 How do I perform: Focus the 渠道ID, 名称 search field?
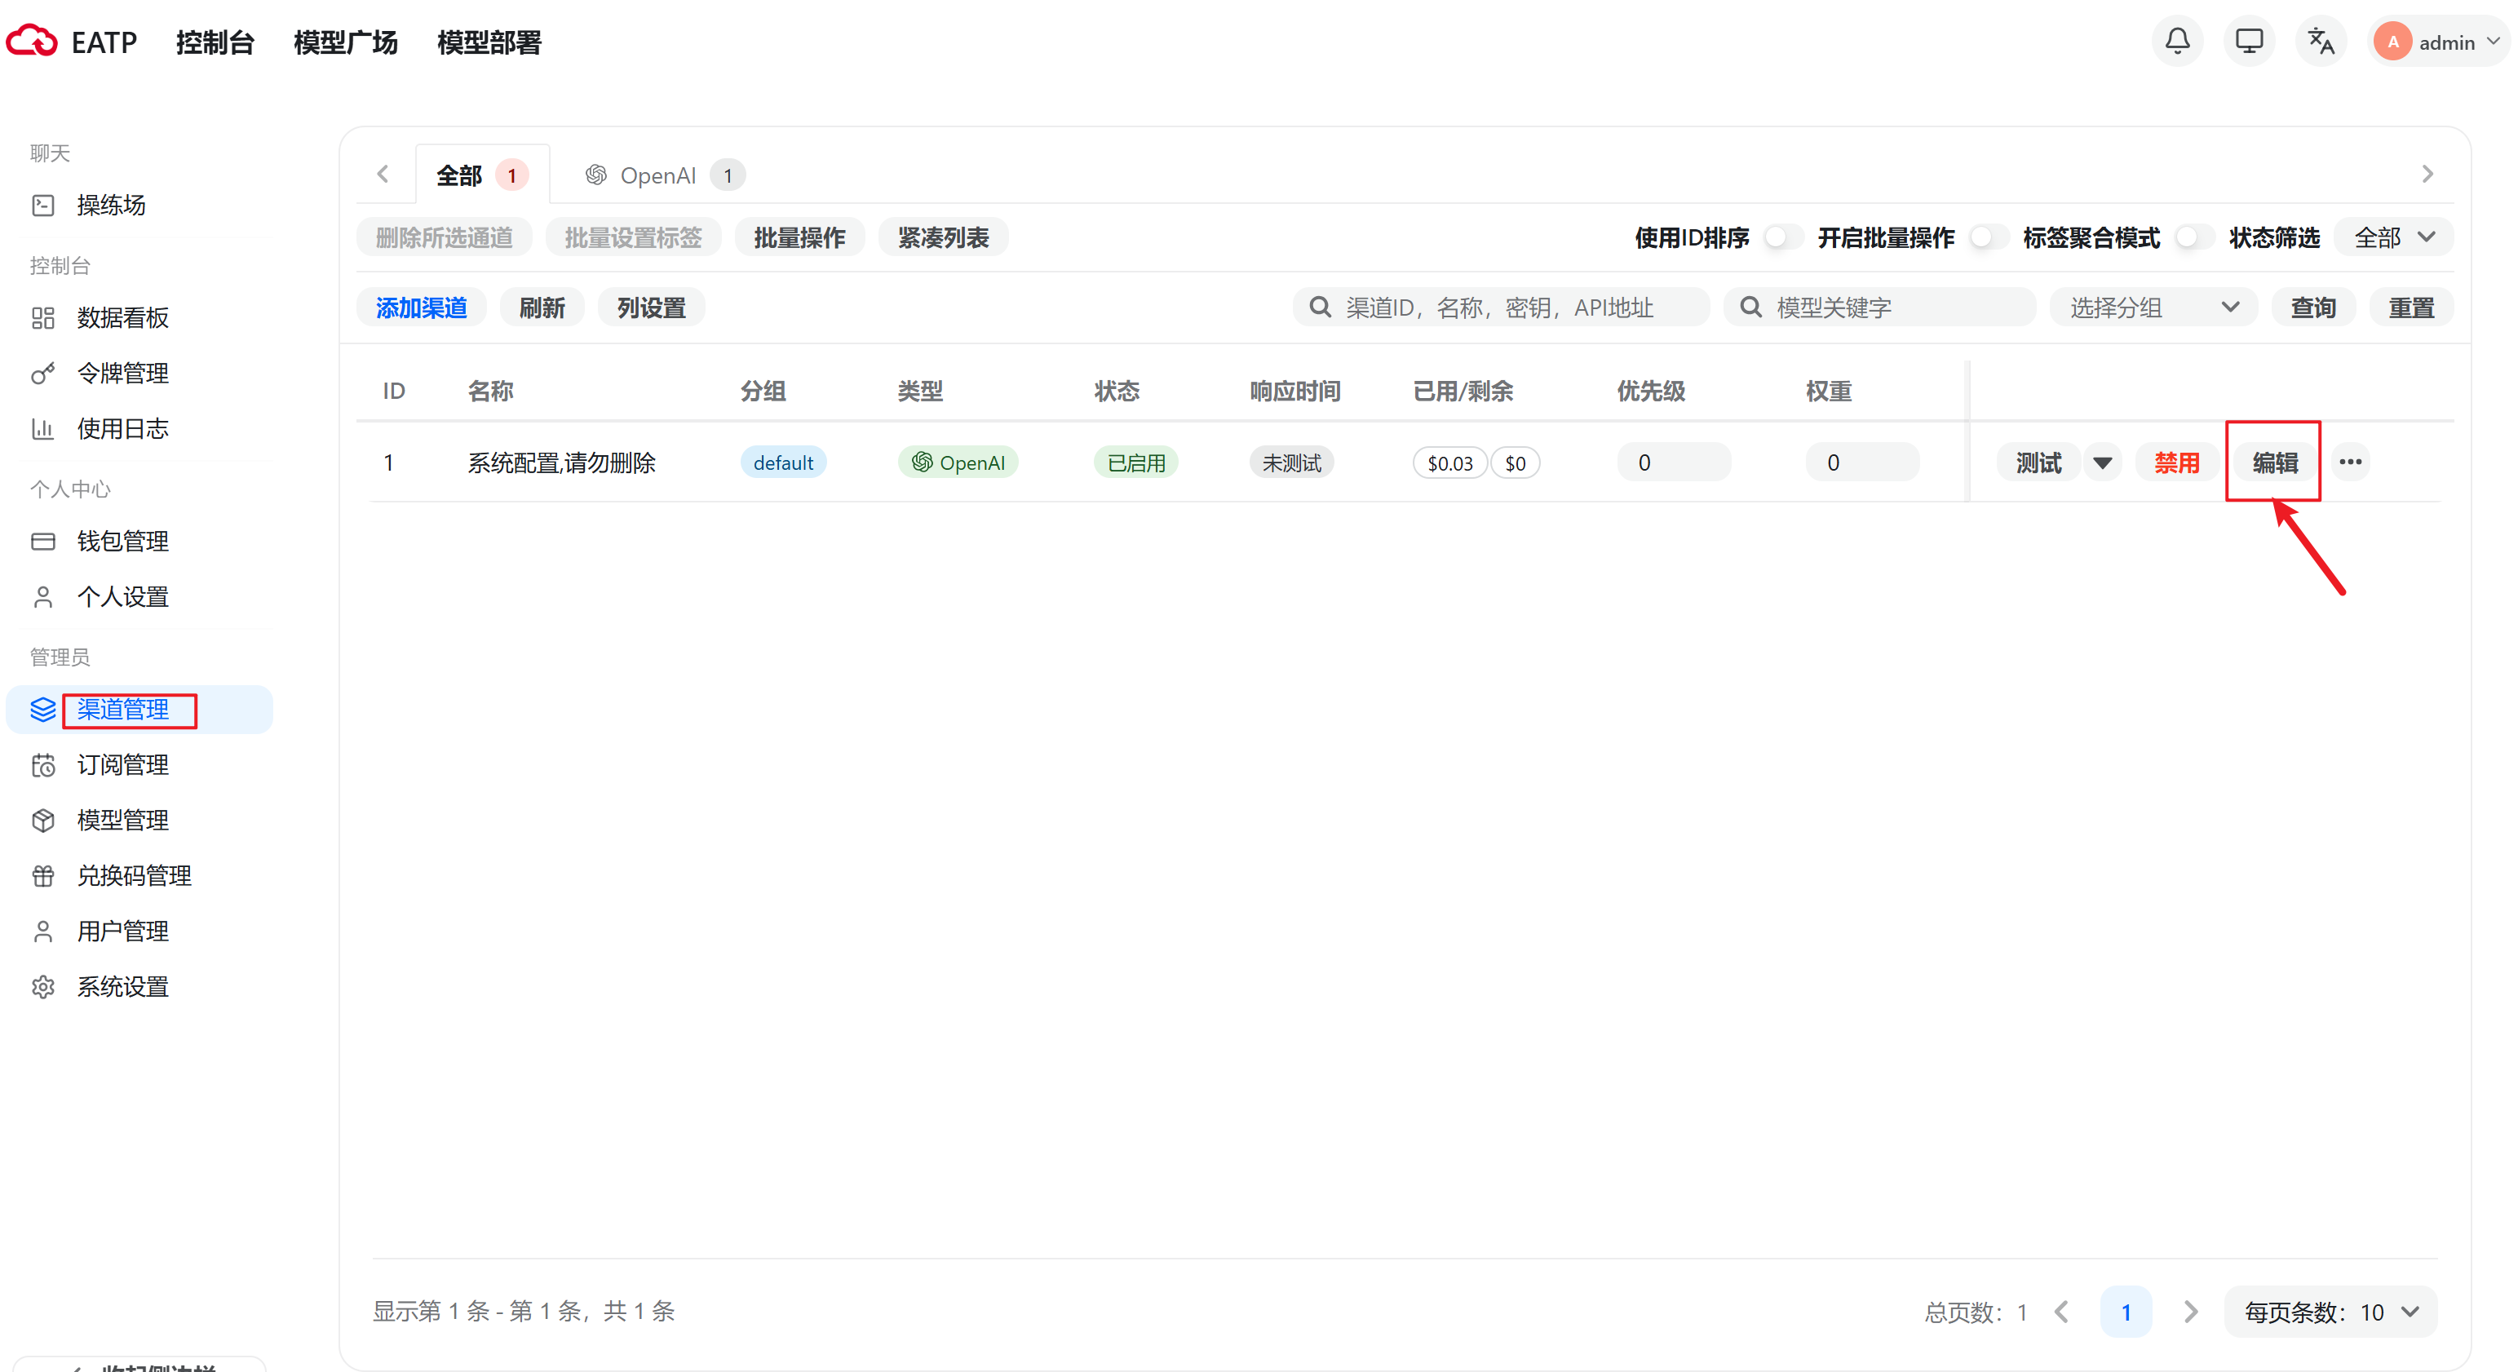[x=1502, y=308]
